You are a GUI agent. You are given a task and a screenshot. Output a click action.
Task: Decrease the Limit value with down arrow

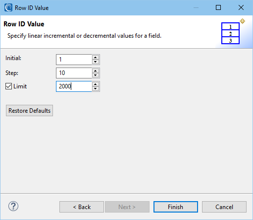[96, 88]
